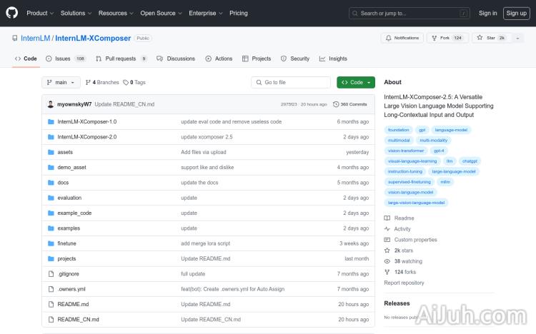Click the Go to file search box
The image size is (536, 334).
pyautogui.click(x=291, y=82)
